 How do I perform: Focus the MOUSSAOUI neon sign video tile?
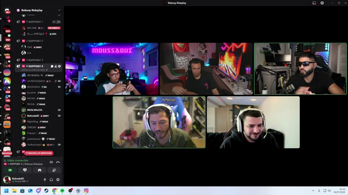coord(112,69)
